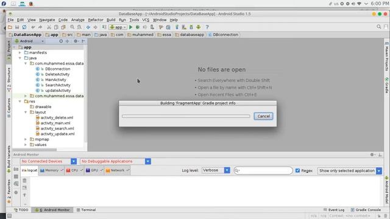Image resolution: width=390 pixels, height=219 pixels.
Task: Expand the mipmap folder
Action: [26, 139]
